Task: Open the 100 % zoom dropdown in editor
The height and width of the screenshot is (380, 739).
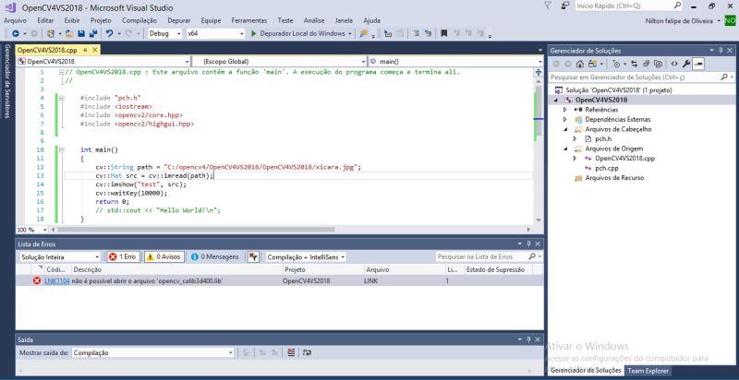Action: 32,230
